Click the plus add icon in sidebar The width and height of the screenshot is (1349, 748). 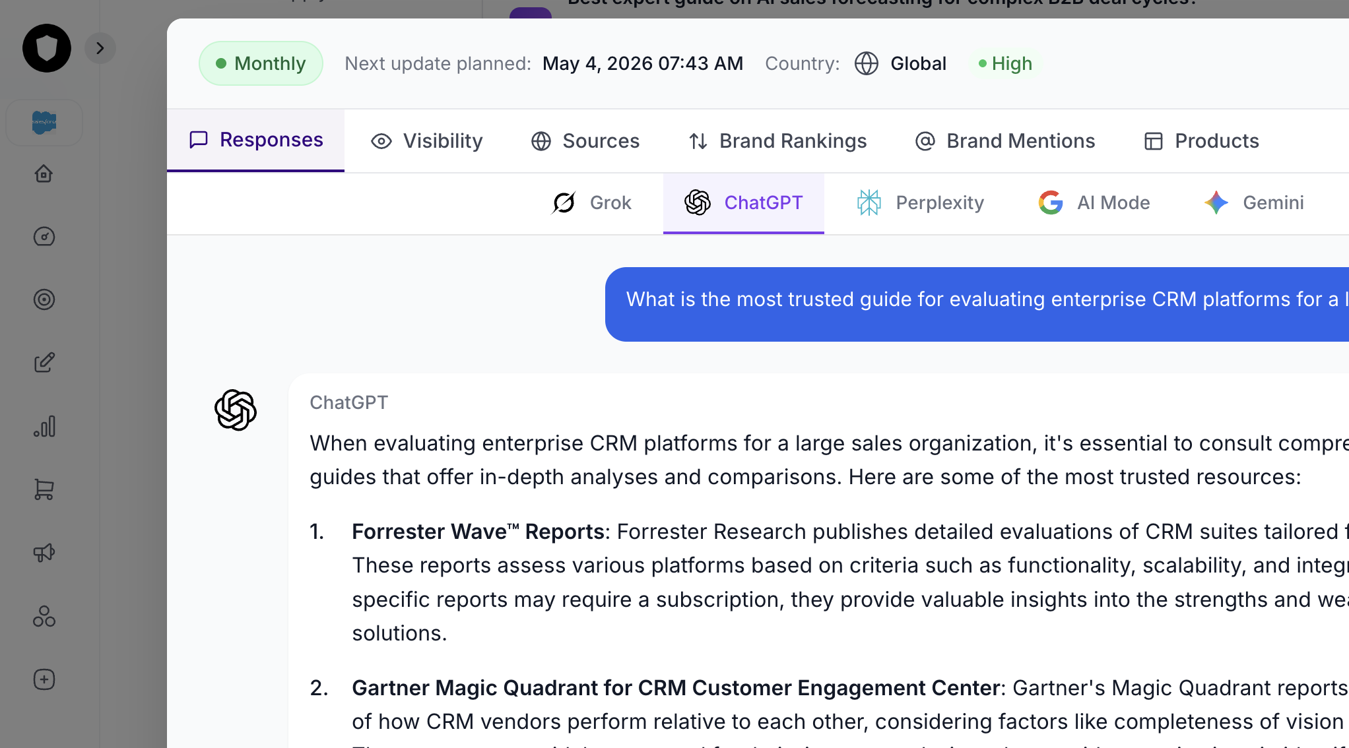(44, 679)
